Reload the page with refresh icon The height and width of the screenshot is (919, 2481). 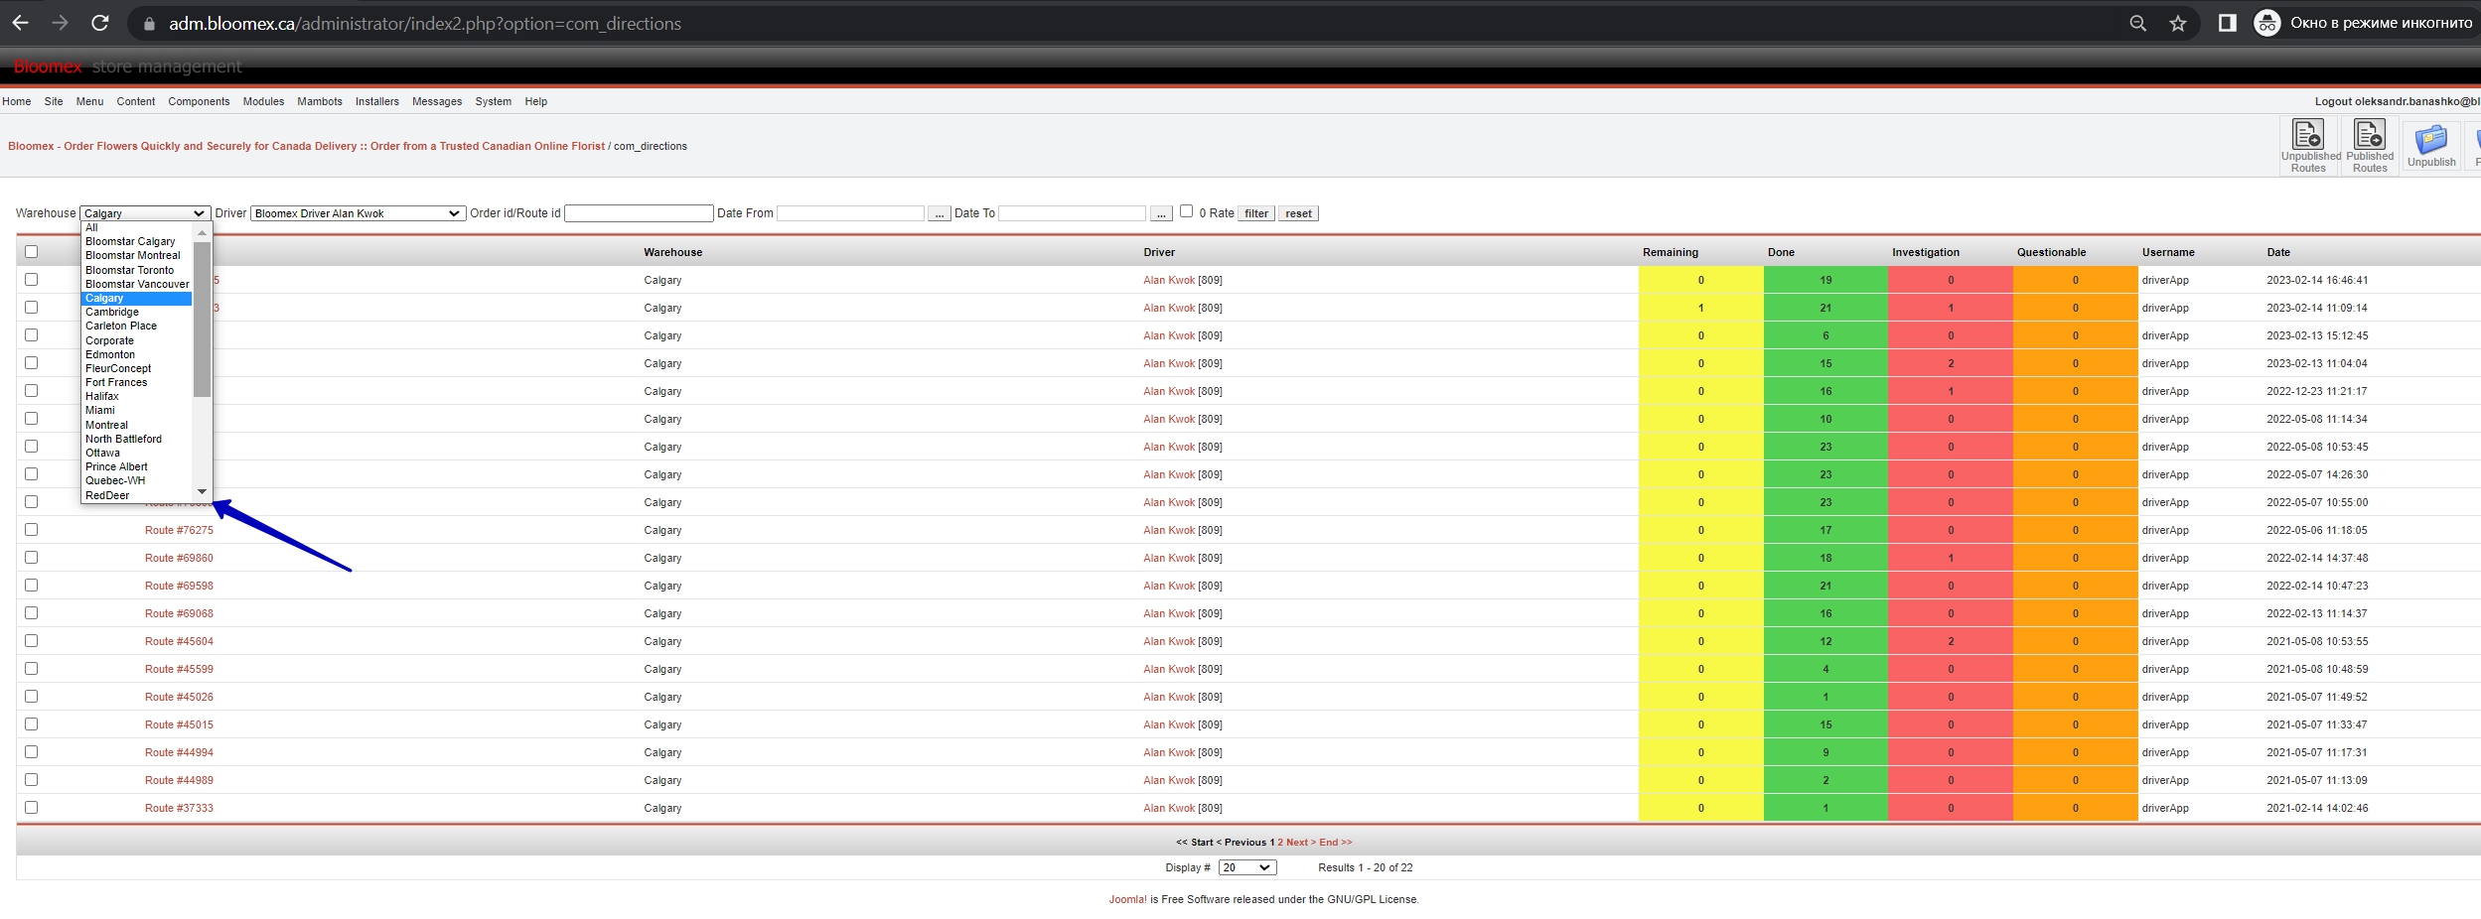coord(100,23)
